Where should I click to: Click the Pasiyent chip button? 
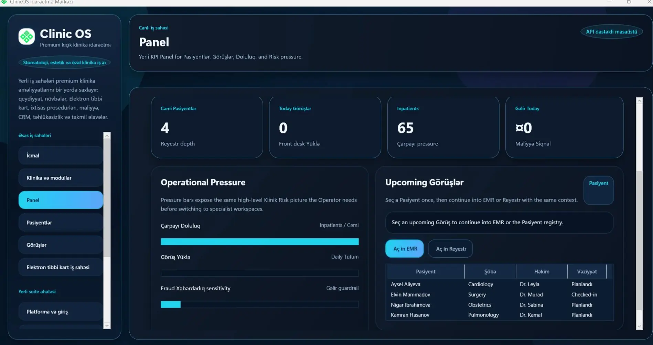(599, 191)
